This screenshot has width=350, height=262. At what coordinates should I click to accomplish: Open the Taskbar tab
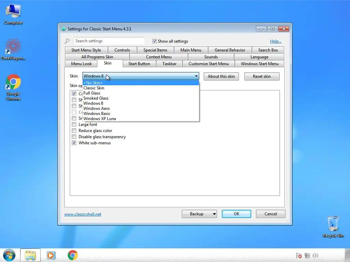[x=170, y=64]
